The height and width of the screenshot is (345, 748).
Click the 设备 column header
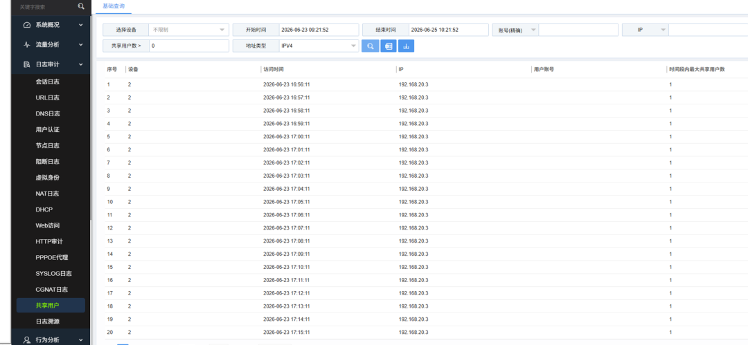point(133,70)
